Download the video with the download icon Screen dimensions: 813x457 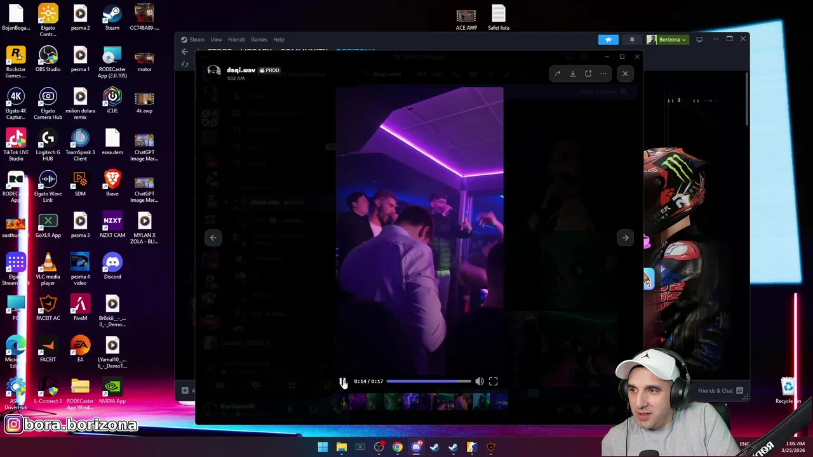click(x=573, y=74)
